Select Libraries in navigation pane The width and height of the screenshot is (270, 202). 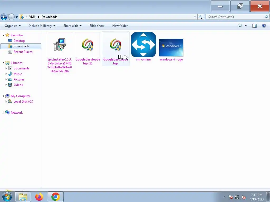(x=17, y=63)
